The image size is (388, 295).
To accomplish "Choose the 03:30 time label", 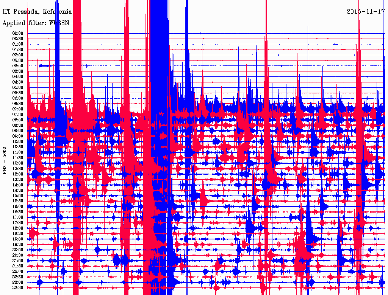I will 18,71.
